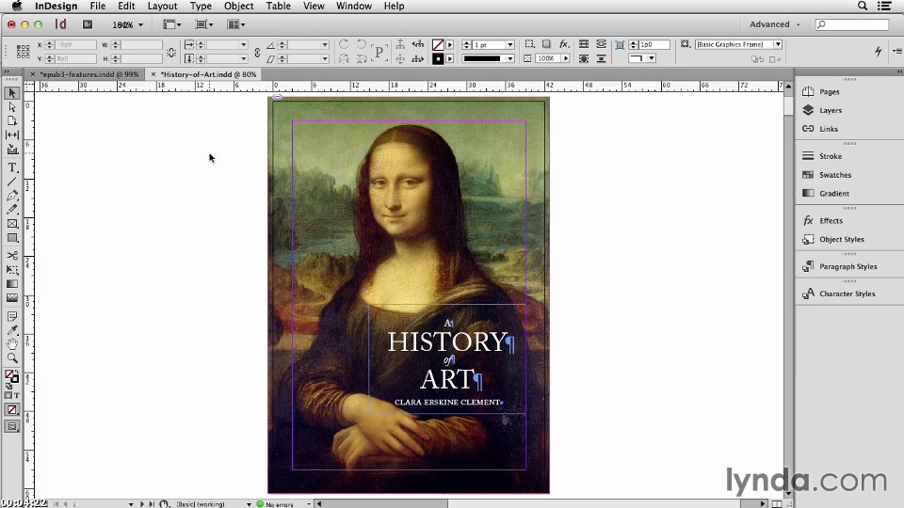Switch to epub3-features.indd tab
Viewport: 904px width, 508px height.
click(89, 74)
